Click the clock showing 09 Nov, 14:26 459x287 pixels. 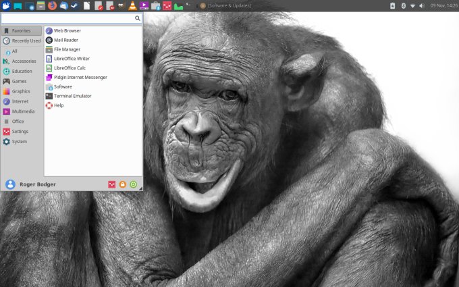click(x=443, y=5)
